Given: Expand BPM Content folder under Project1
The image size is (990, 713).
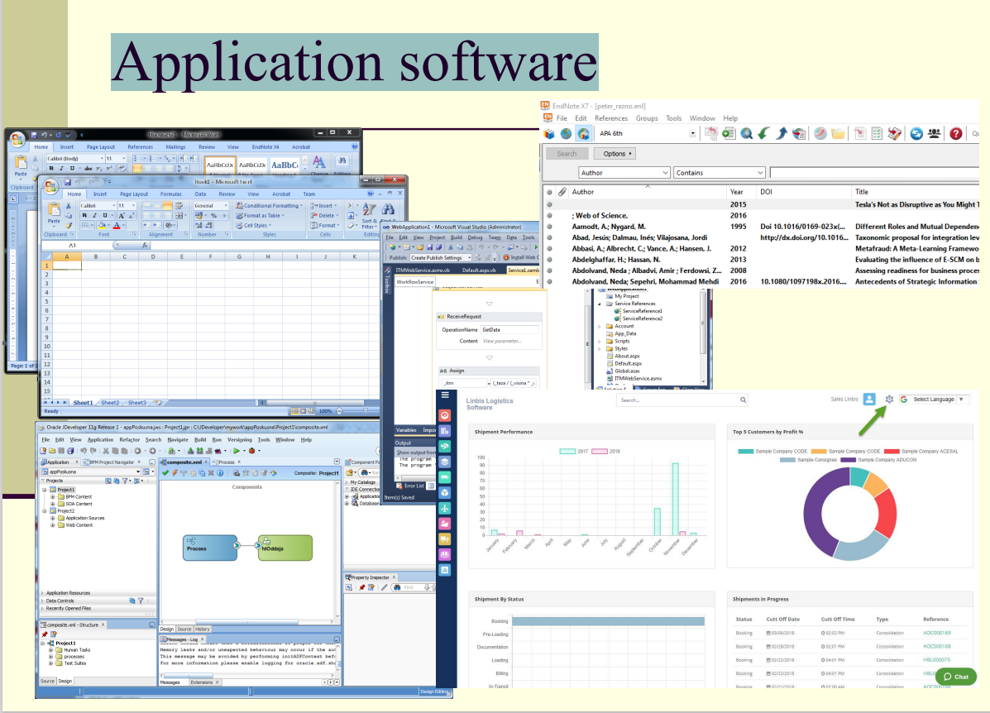Looking at the screenshot, I should 52,496.
